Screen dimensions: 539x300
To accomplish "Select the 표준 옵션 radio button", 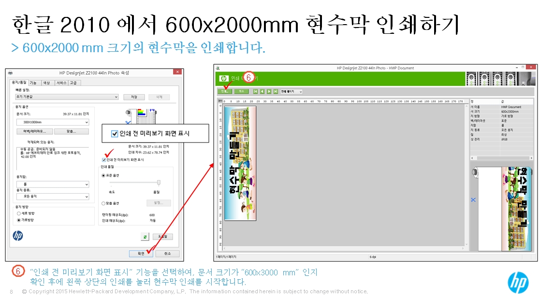I will (103, 175).
